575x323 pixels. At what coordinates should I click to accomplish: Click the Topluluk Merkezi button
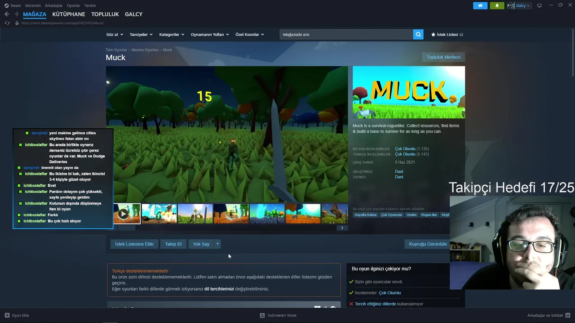pyautogui.click(x=443, y=57)
